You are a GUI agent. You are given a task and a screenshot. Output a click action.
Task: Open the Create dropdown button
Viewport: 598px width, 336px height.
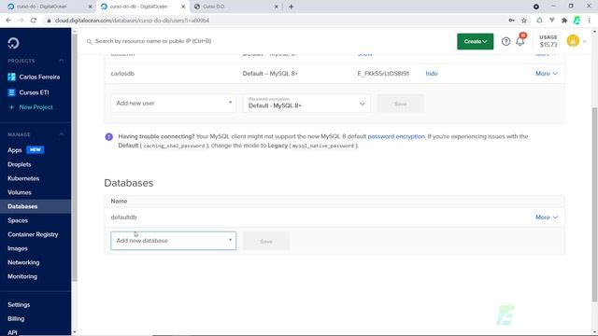coord(476,41)
